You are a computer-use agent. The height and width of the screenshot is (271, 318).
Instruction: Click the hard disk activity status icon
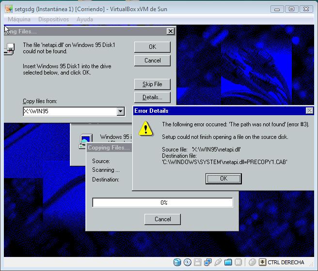click(177, 262)
